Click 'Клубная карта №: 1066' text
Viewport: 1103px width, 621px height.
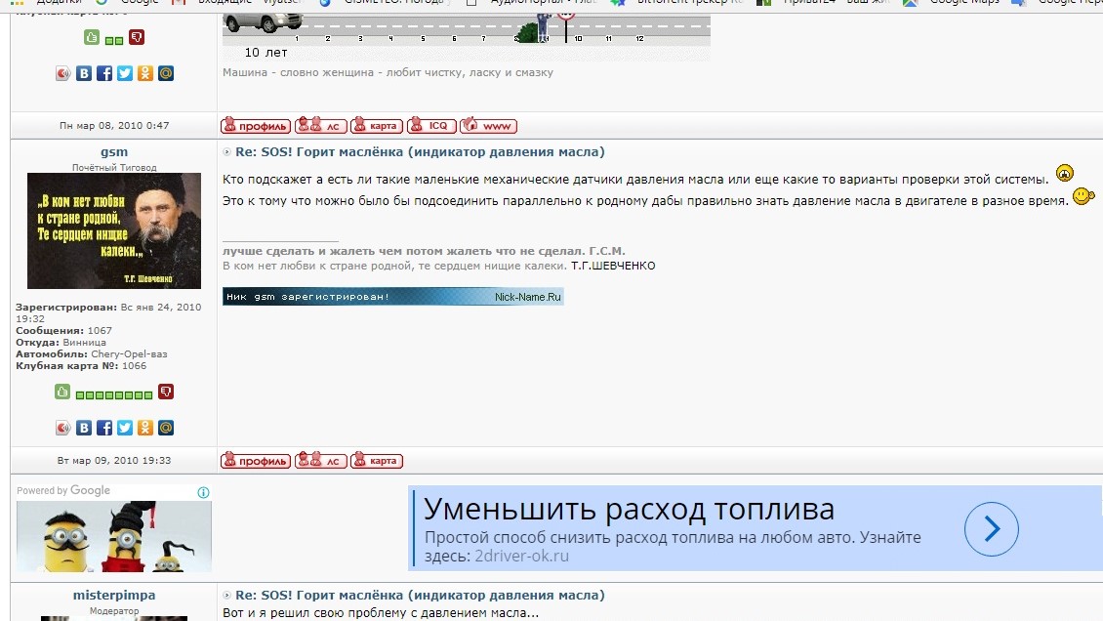81,366
